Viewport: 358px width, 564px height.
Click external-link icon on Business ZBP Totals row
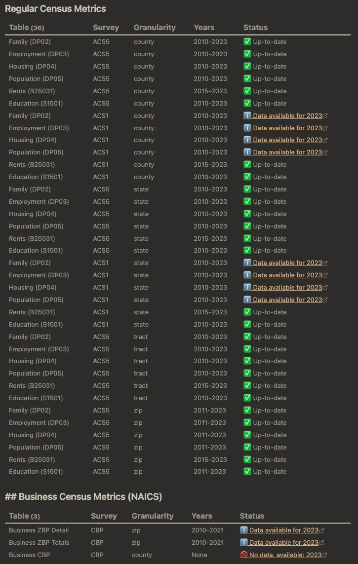pos(321,543)
